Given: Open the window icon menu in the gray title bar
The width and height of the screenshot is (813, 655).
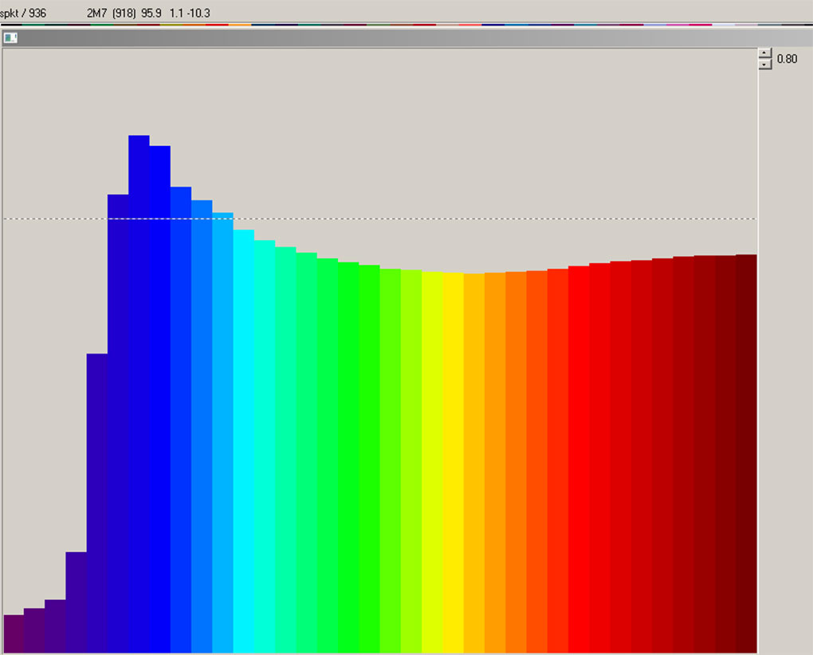Looking at the screenshot, I should pos(10,37).
